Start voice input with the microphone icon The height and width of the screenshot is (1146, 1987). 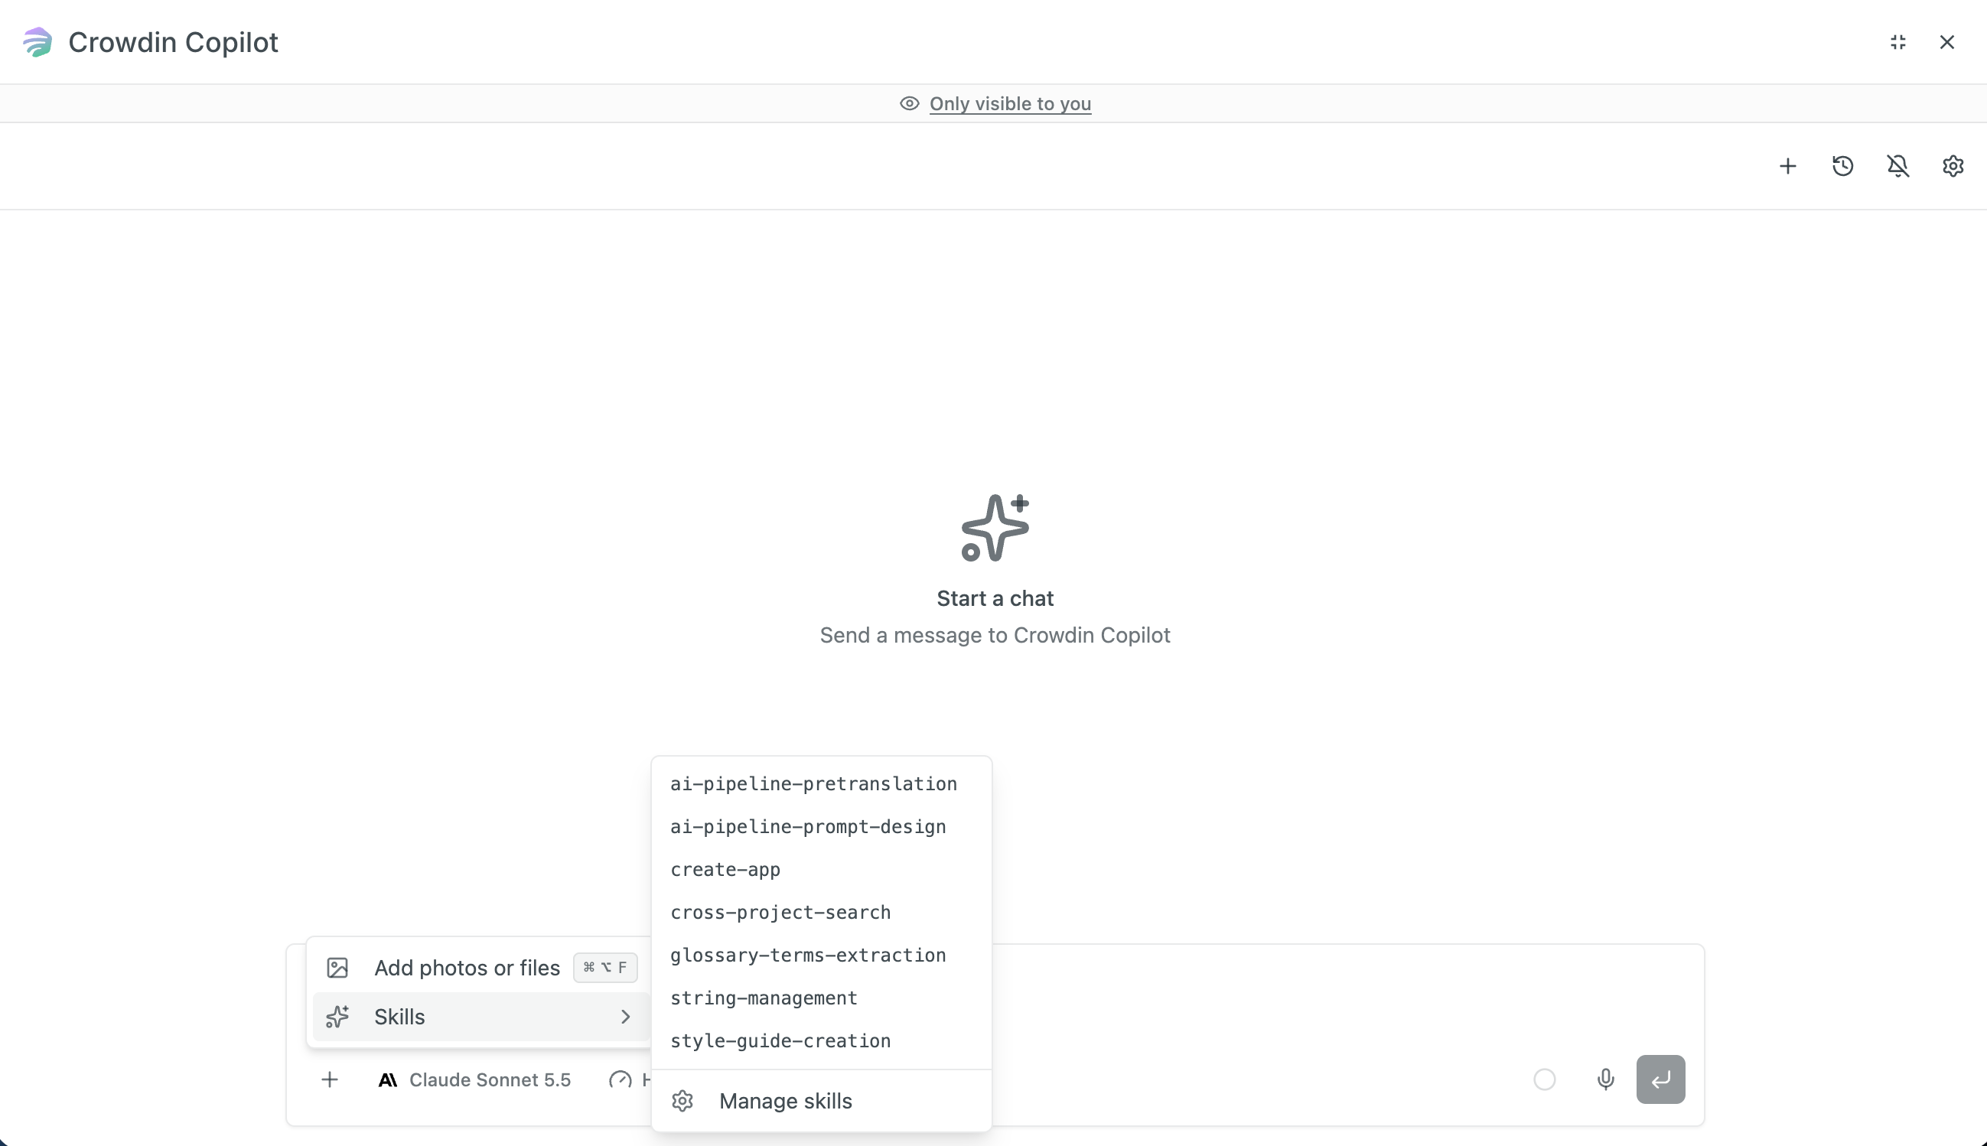point(1605,1080)
